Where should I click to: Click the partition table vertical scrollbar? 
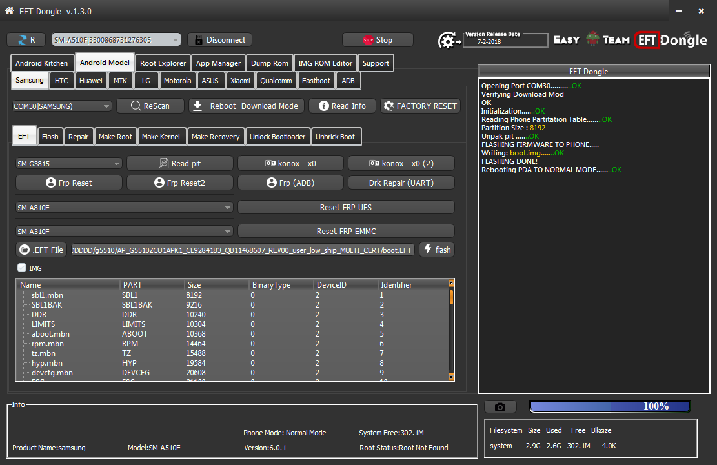(x=451, y=330)
